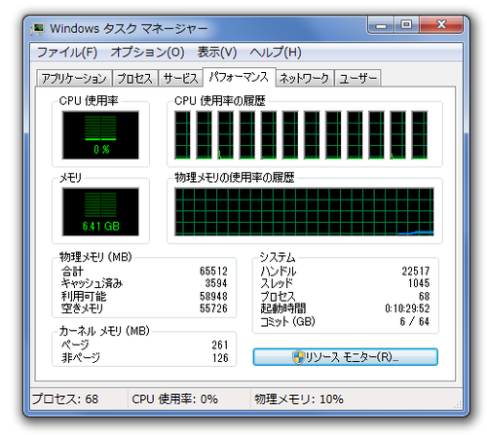Screen dimensions: 487x435
Task: Click the first CPU core history graph
Action: 183,135
